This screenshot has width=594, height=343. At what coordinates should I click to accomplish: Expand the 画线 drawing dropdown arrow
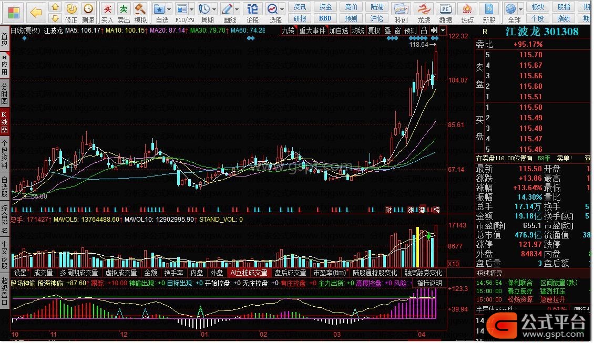(237, 9)
